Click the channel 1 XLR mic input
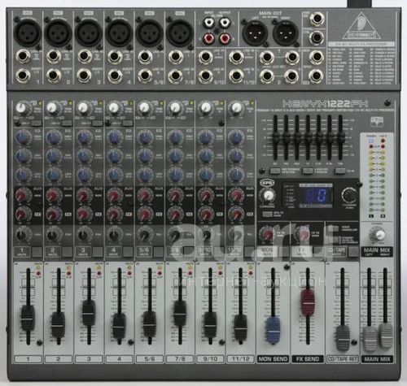 pyautogui.click(x=28, y=33)
